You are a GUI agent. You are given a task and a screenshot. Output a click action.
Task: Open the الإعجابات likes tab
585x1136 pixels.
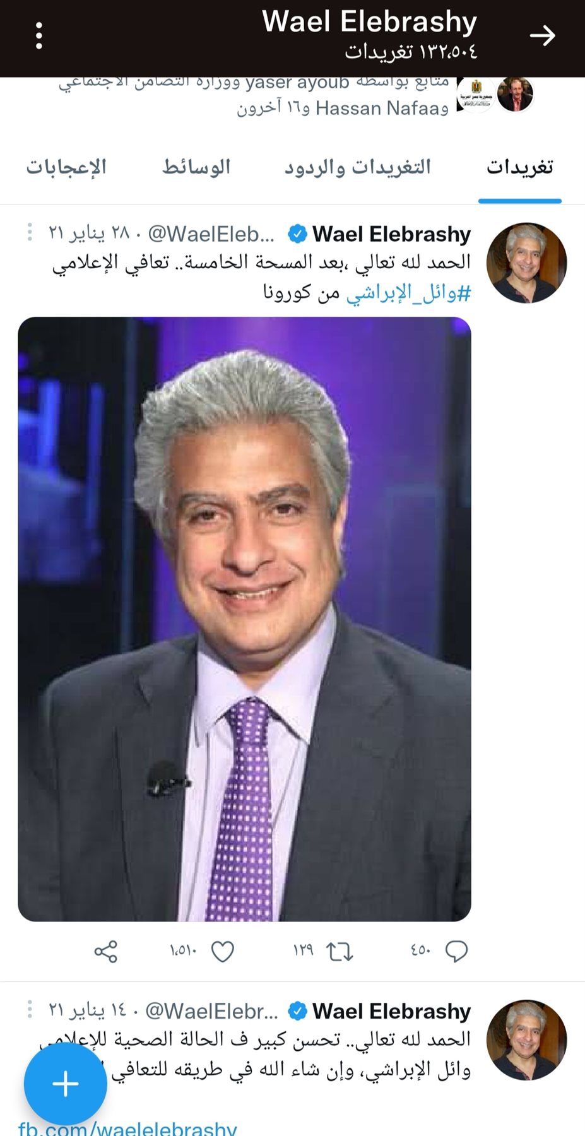tap(66, 167)
